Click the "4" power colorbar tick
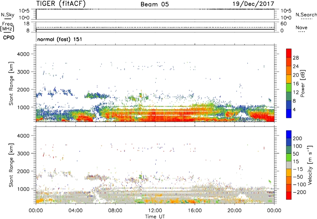The height and width of the screenshot is (219, 317). click(294, 109)
